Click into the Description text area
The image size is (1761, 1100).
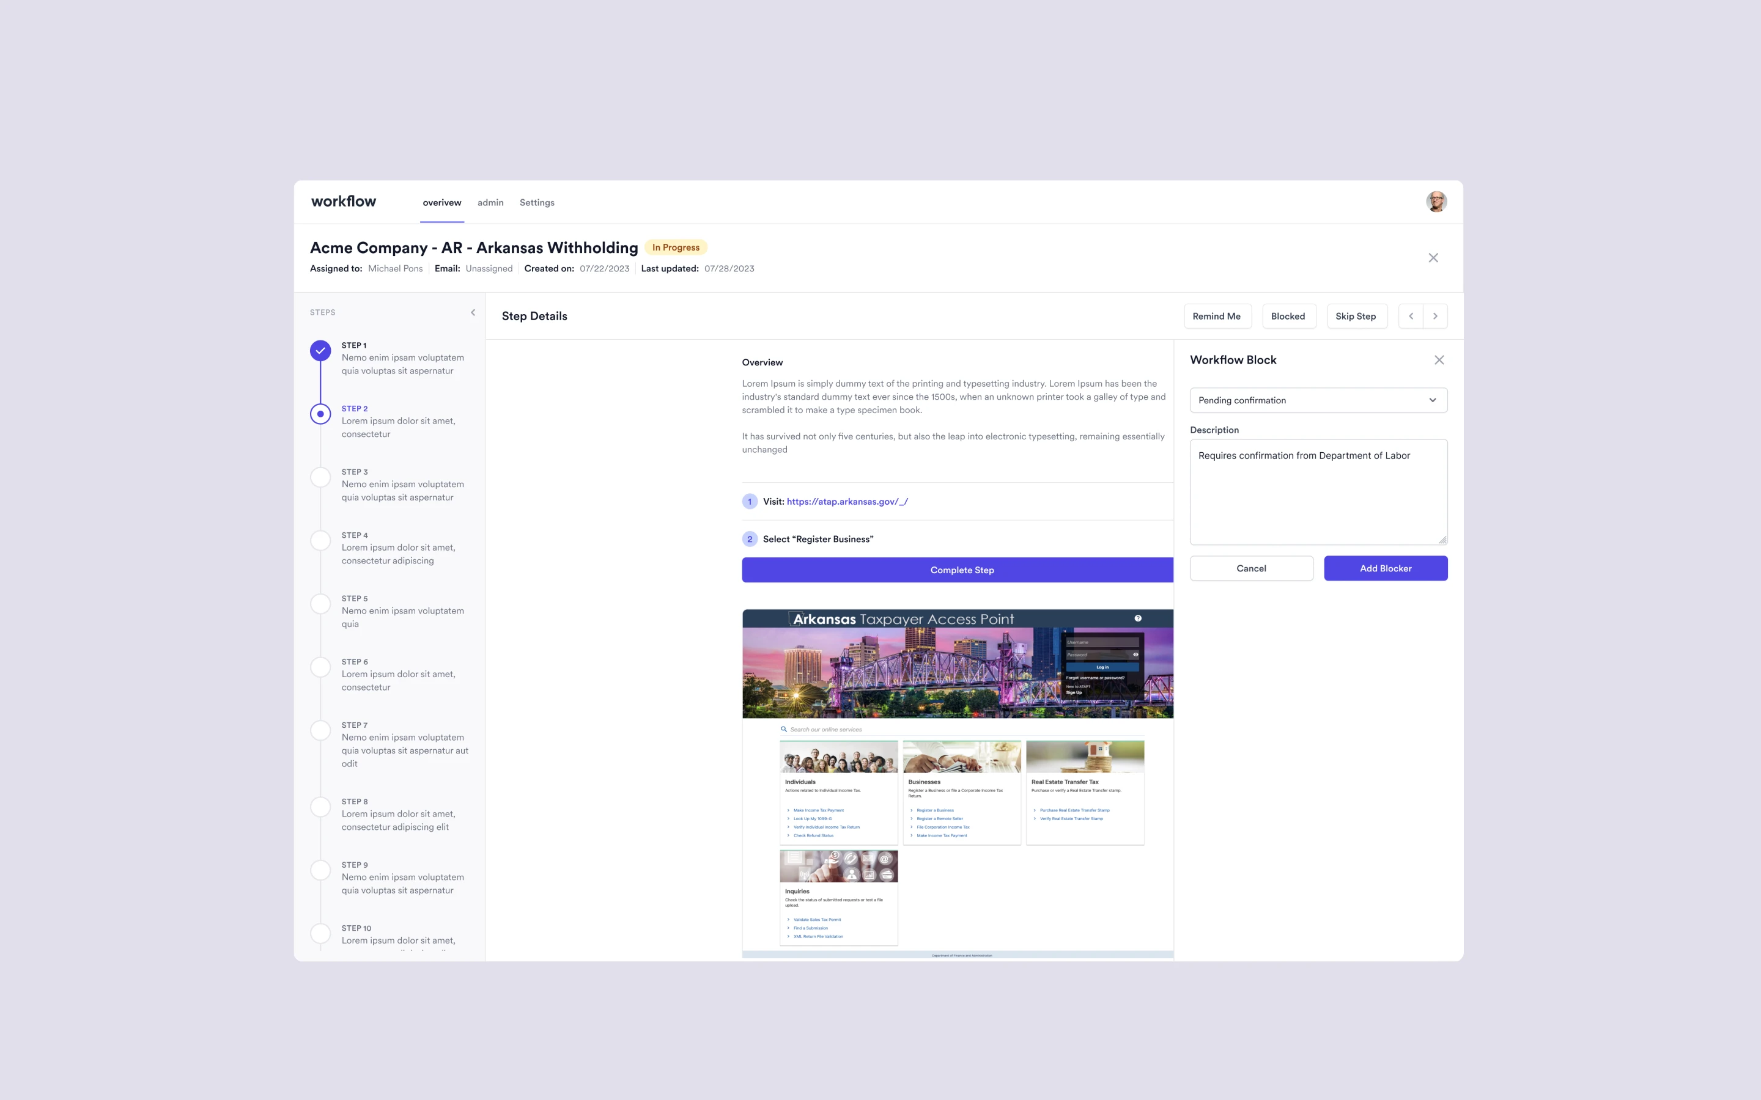point(1318,492)
